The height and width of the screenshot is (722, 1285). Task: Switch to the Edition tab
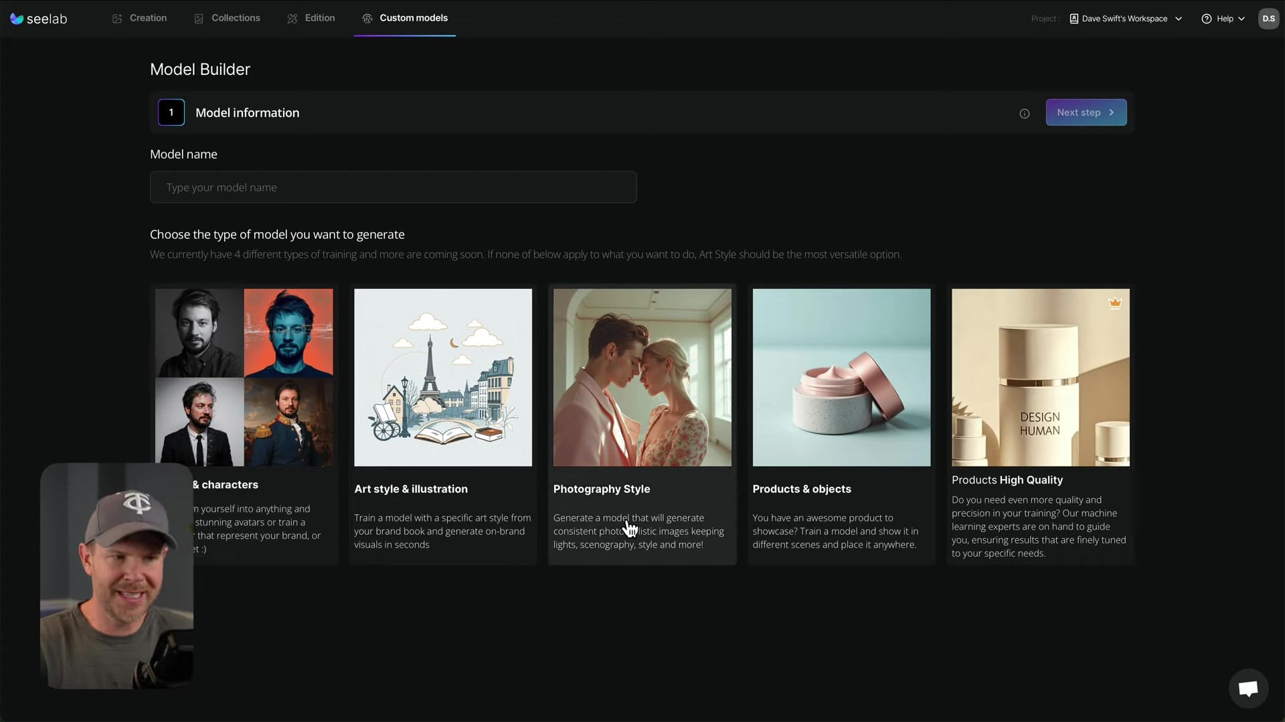[x=311, y=18]
